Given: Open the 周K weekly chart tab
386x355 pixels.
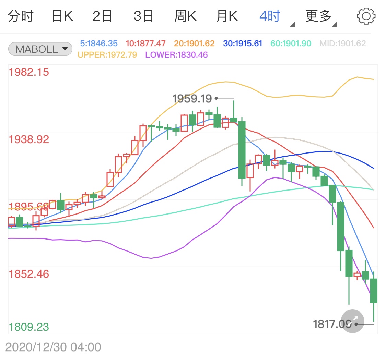Looking at the screenshot, I should (x=185, y=16).
